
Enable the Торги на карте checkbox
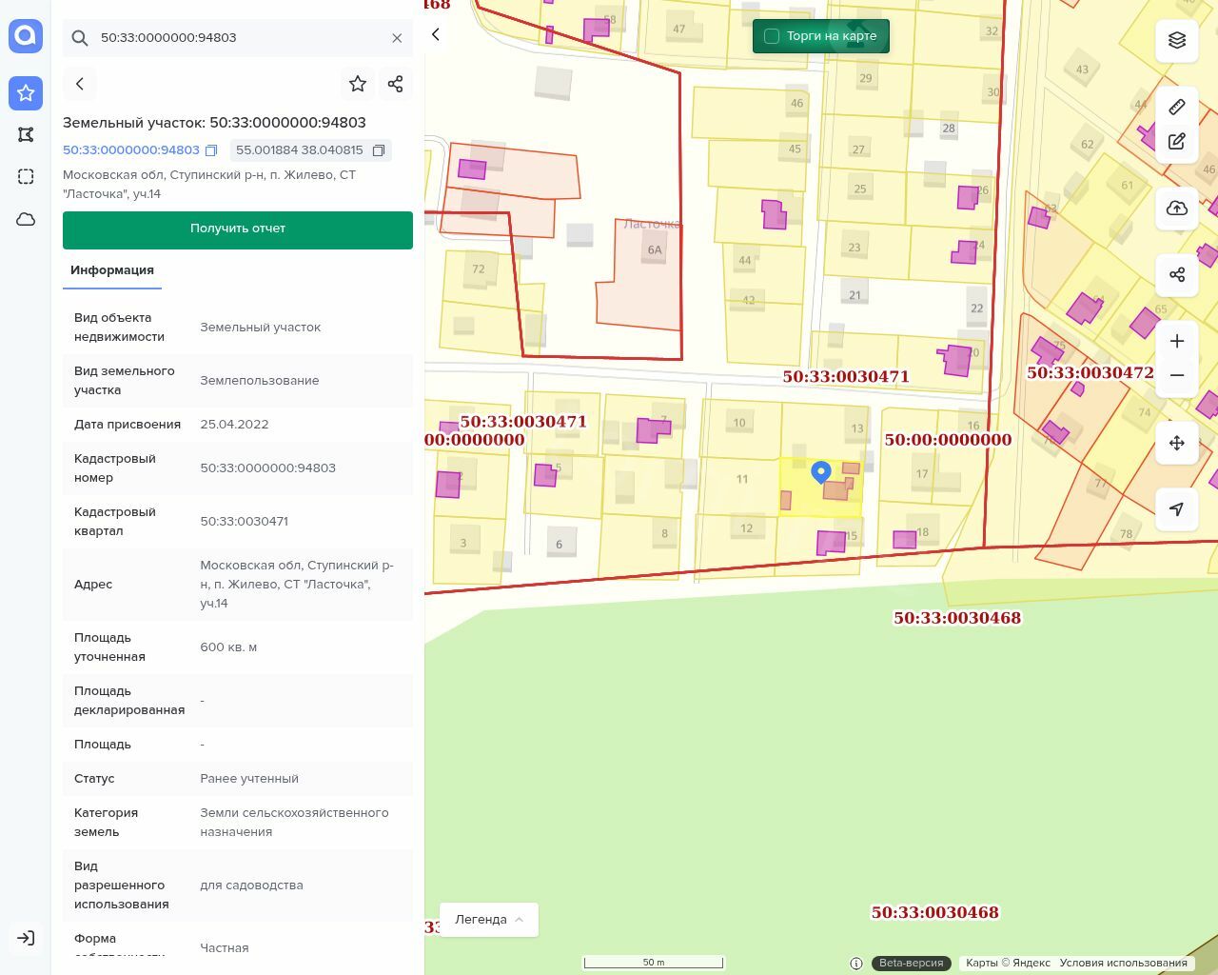click(x=772, y=36)
